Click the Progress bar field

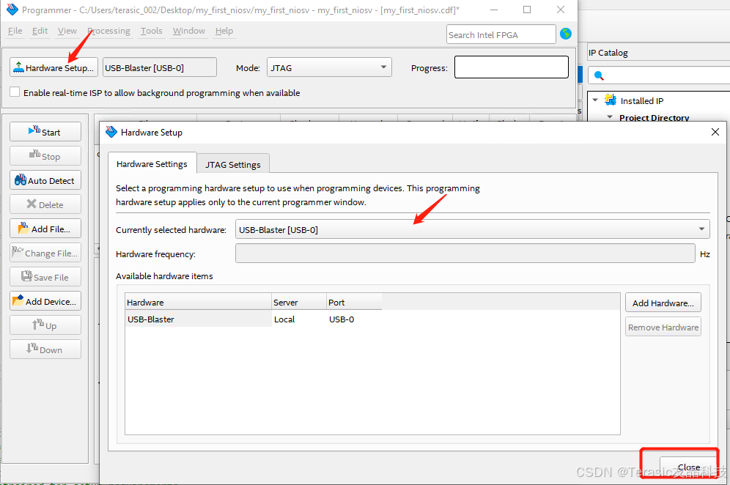(511, 67)
